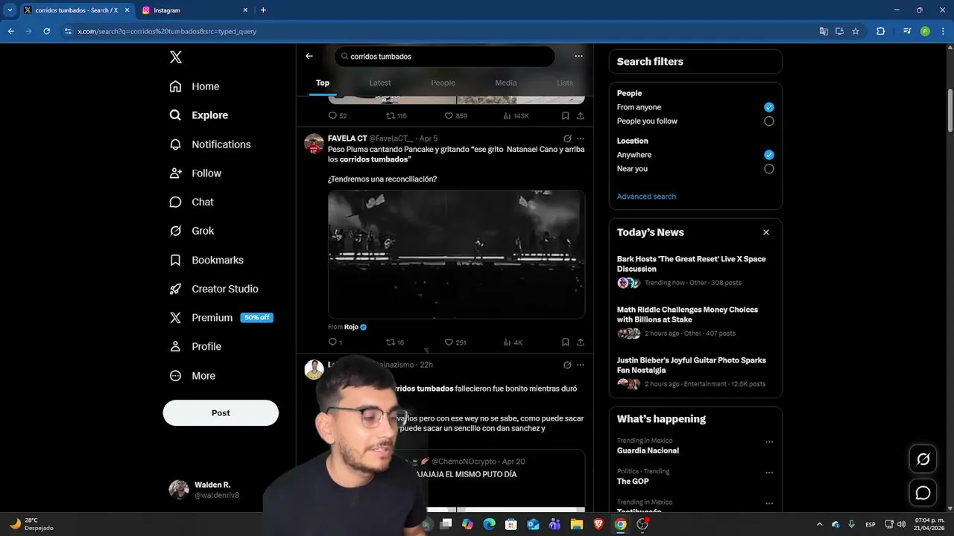The width and height of the screenshot is (954, 536).
Task: Click Grok icon on FAVELA CT post
Action: point(567,138)
